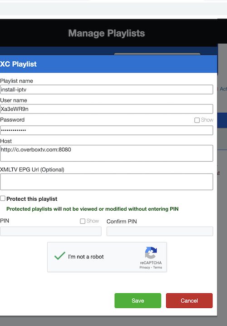Click the green reCAPTCHA checkmark

(59, 256)
